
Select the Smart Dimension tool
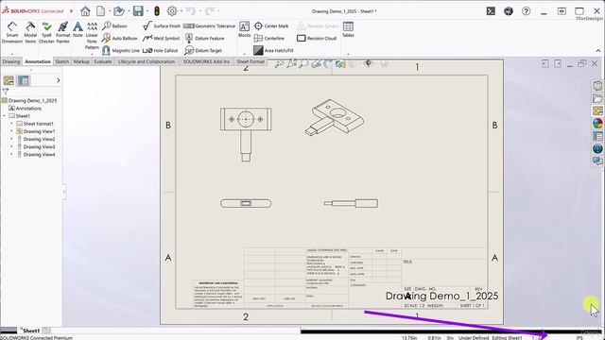[12, 32]
